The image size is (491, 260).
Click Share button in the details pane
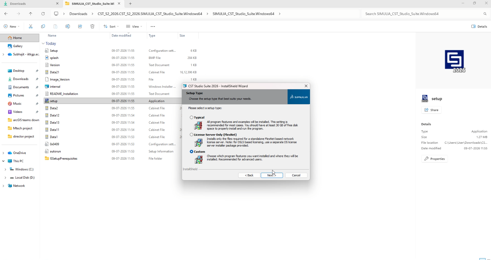(431, 110)
